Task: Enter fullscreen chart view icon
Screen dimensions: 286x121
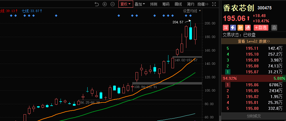Action: (214, 4)
